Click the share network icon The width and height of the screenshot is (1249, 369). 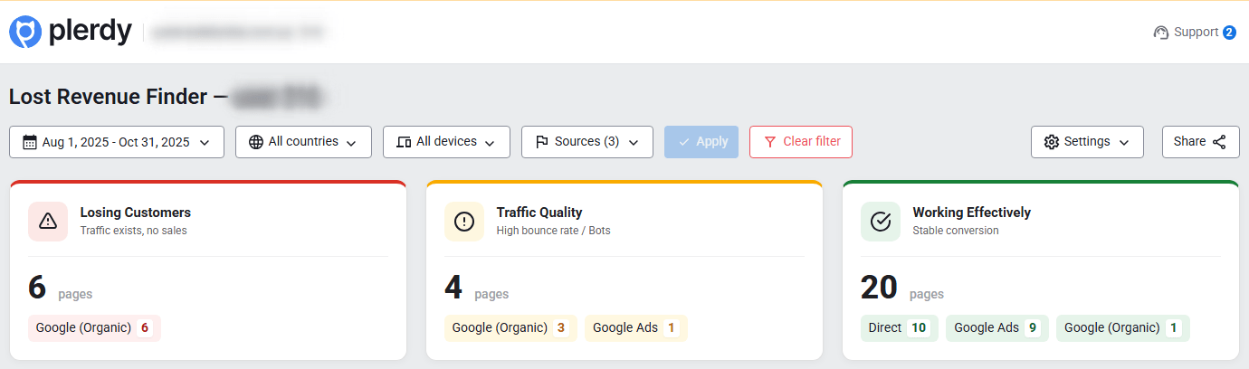point(1219,142)
